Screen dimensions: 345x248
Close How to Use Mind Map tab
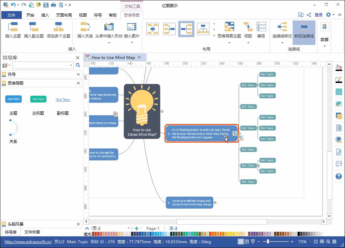[x=139, y=57]
